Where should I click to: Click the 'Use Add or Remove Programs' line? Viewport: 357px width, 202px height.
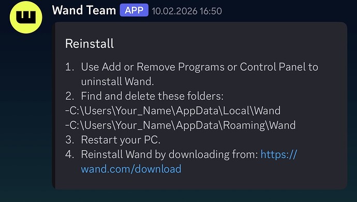point(199,67)
